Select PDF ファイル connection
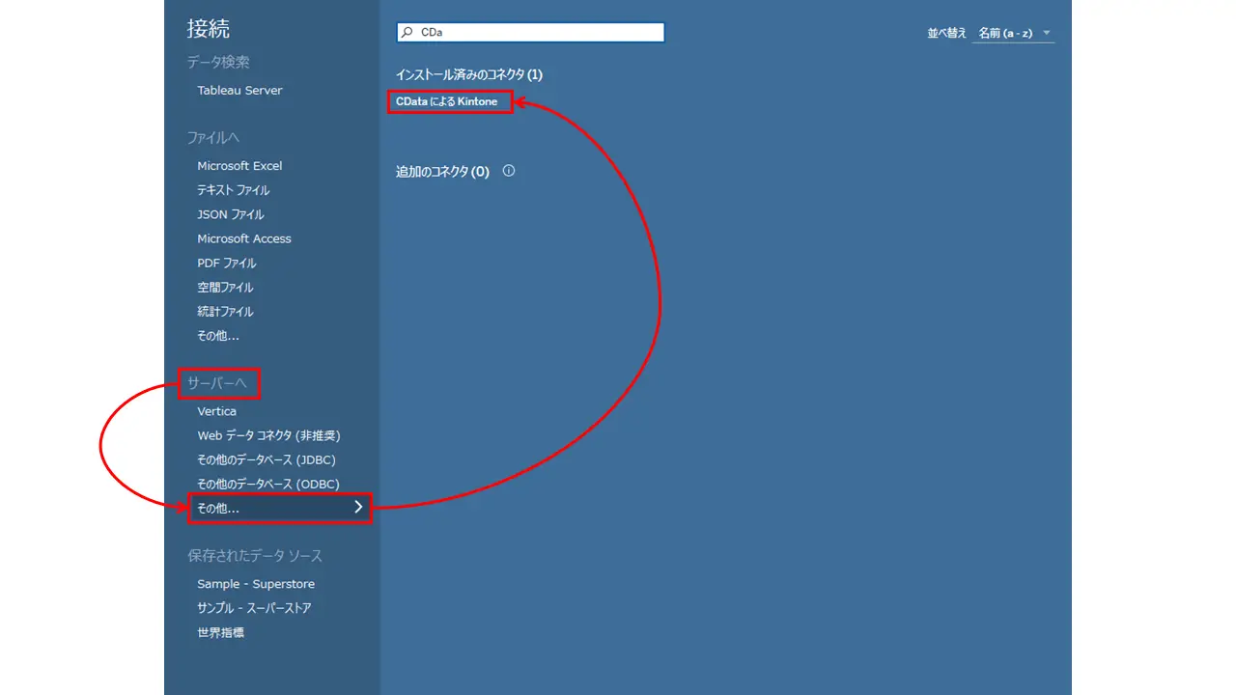 tap(227, 263)
